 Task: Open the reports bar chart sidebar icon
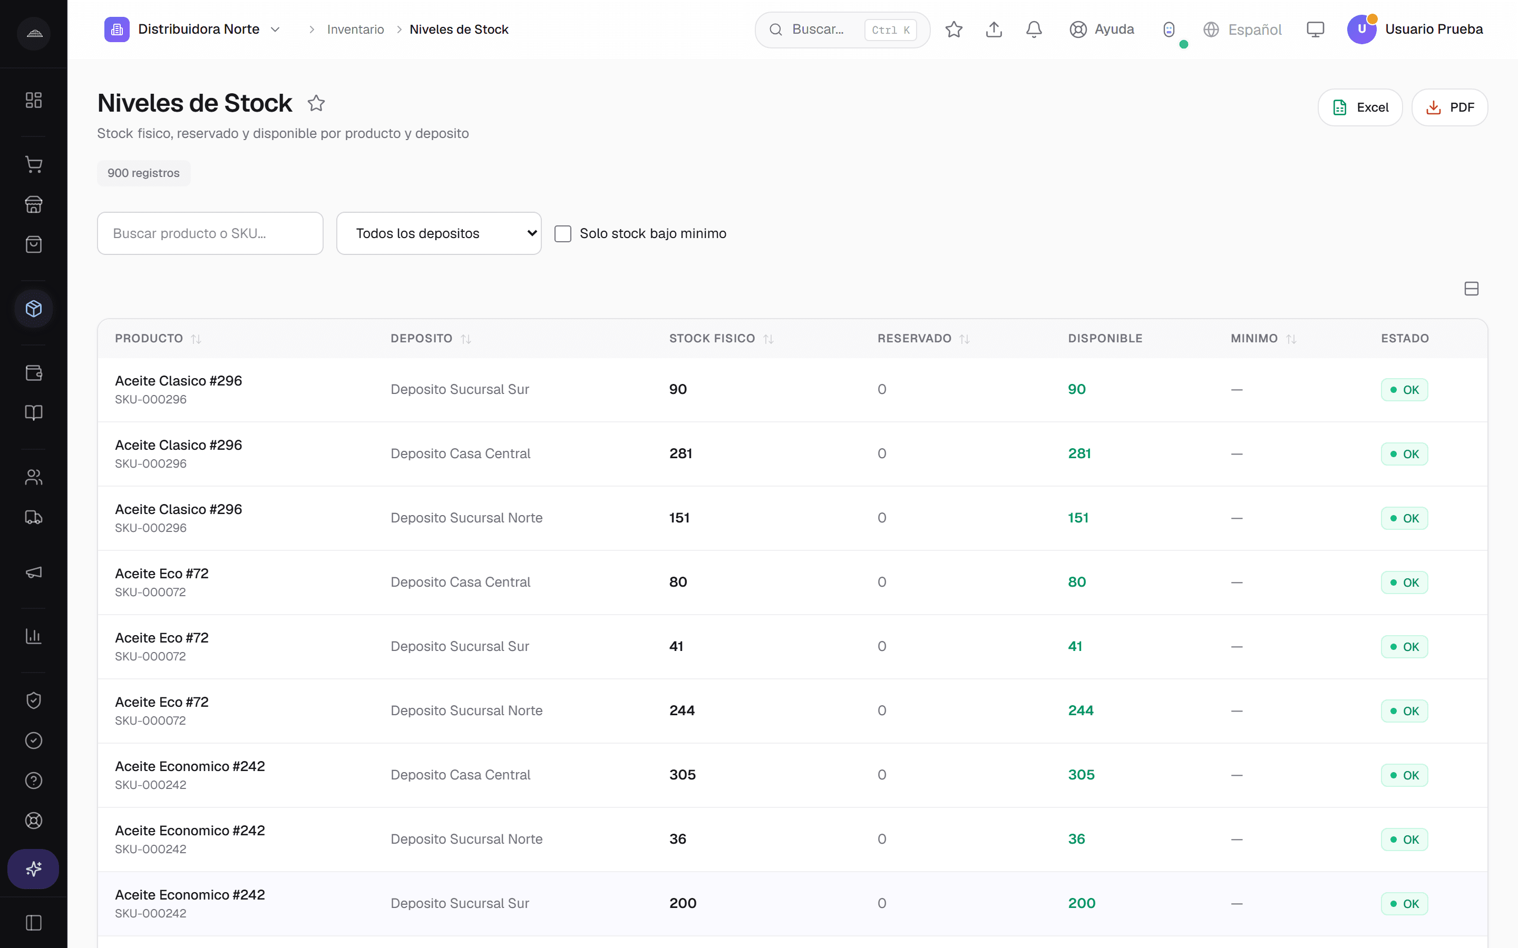click(x=34, y=636)
